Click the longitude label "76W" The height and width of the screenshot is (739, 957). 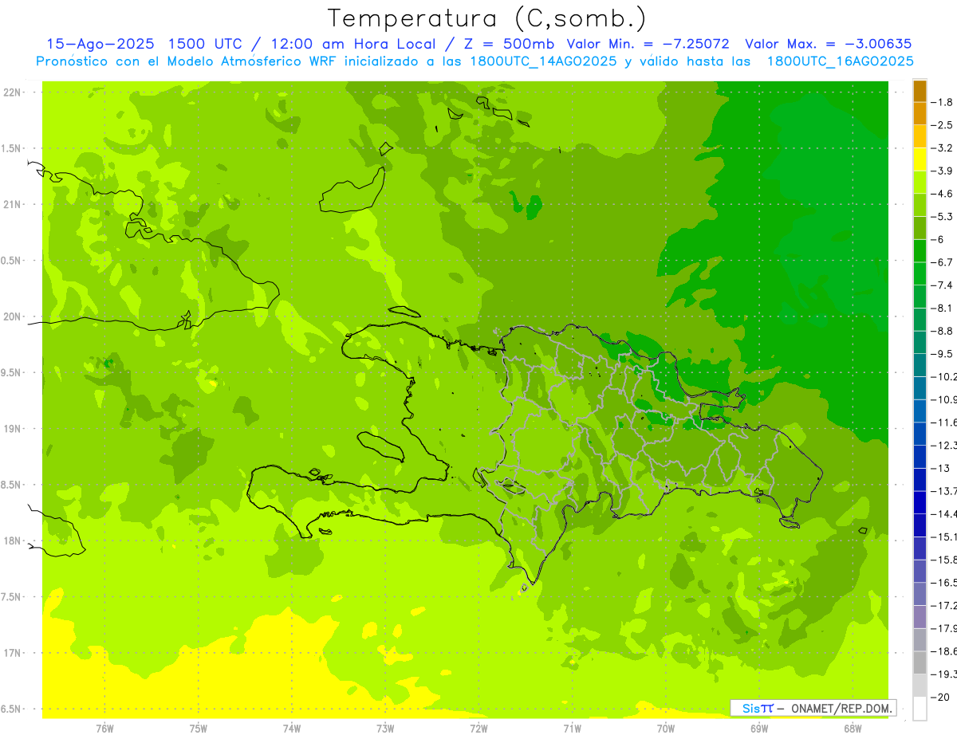pos(104,729)
